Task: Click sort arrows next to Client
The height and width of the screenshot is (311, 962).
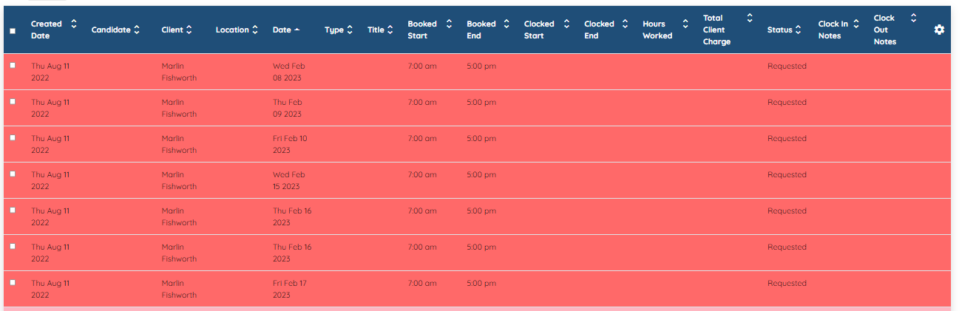Action: [189, 30]
